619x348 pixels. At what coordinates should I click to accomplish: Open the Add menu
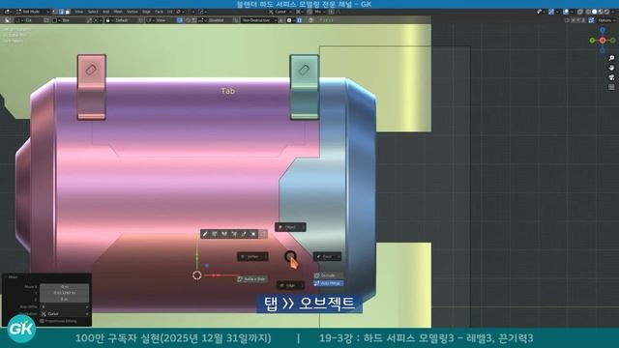105,12
